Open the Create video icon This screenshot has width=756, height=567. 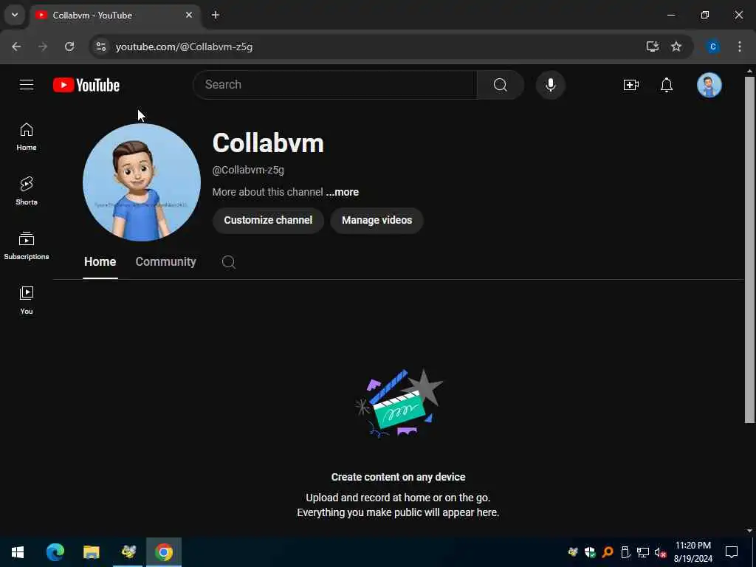[630, 85]
